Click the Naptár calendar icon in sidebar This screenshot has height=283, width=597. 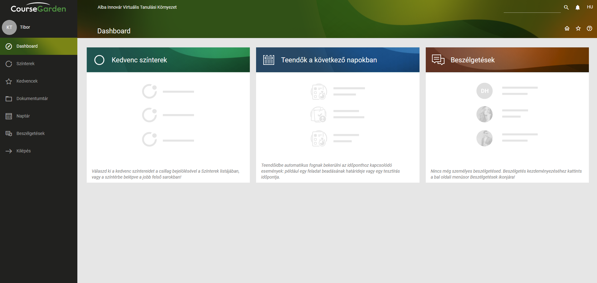[9, 116]
